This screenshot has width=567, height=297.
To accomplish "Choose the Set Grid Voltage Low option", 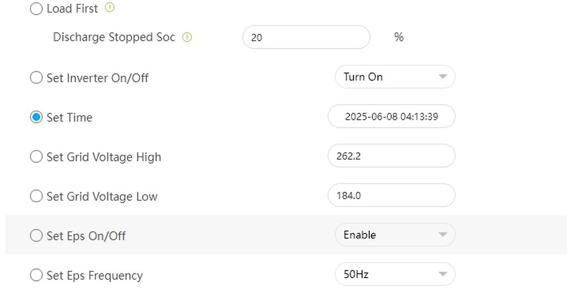I will point(36,196).
